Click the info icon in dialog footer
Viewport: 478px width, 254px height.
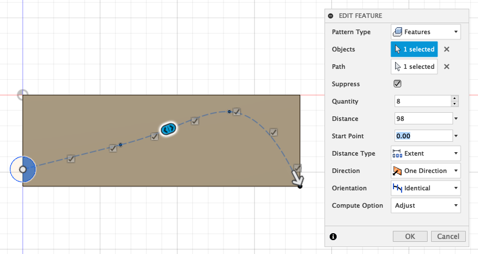coord(333,237)
